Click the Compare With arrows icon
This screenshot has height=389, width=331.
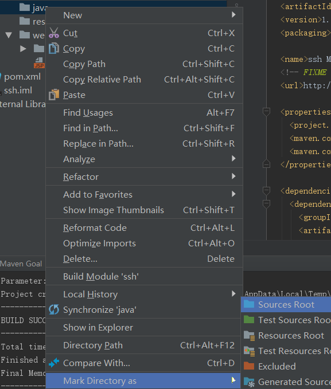pos(54,363)
